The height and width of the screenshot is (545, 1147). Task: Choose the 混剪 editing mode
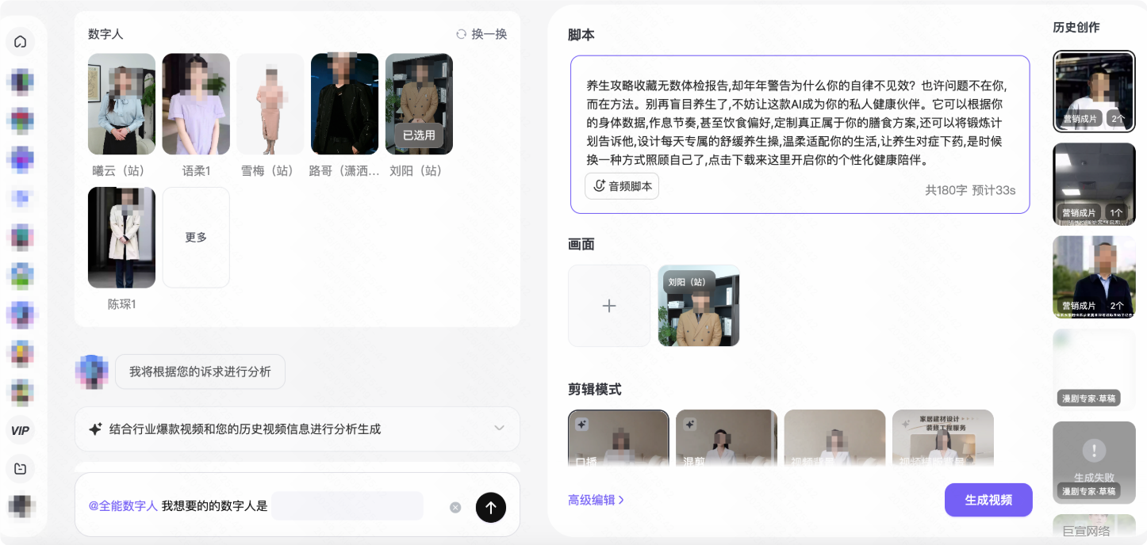[727, 438]
